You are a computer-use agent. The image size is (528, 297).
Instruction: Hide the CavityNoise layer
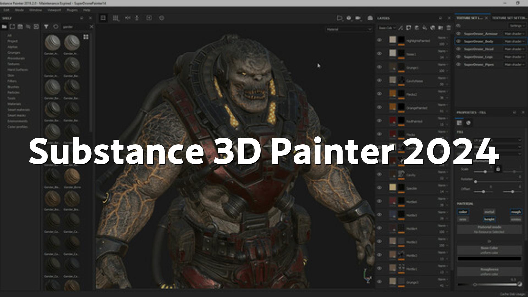point(380,81)
